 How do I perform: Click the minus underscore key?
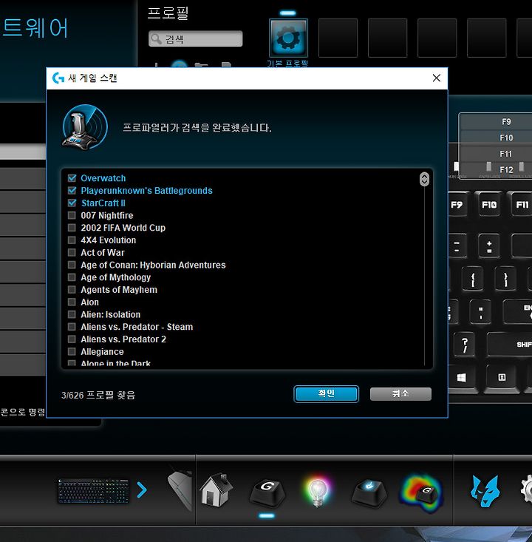pyautogui.click(x=457, y=246)
